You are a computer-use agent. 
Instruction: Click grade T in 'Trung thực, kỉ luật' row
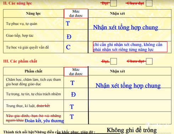pos(72,107)
